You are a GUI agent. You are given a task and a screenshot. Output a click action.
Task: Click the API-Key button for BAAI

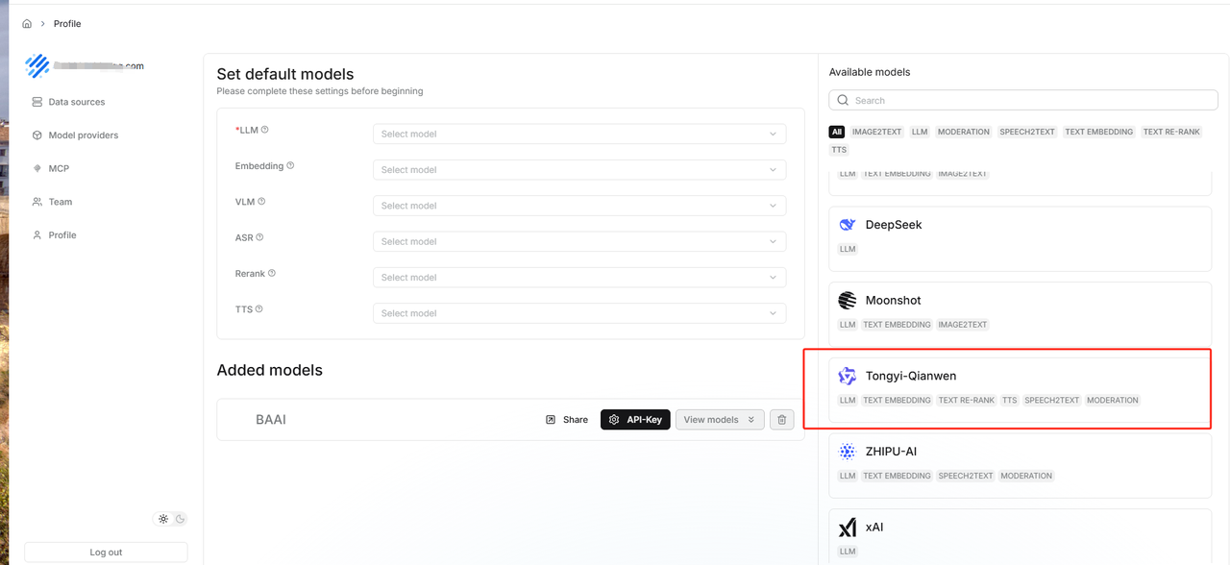(635, 420)
